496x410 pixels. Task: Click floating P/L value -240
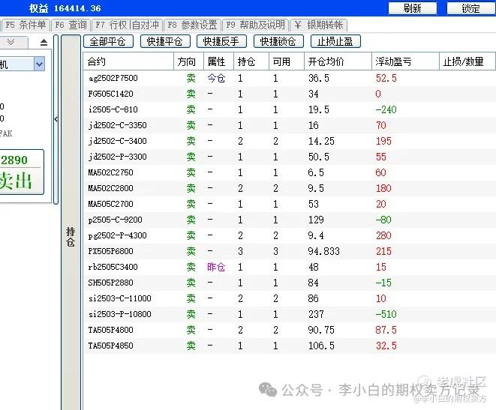386,109
